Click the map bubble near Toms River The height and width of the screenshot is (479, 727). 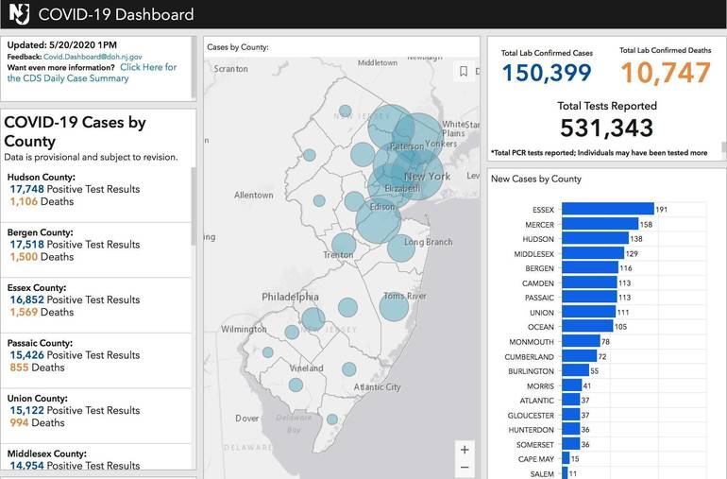pyautogui.click(x=395, y=307)
